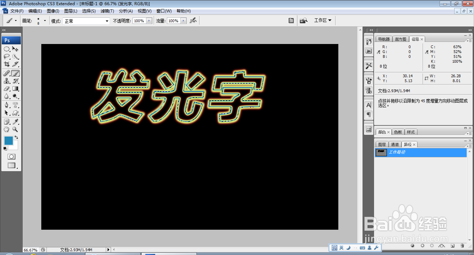
Task: Change the screen mode button
Action: click(12, 166)
